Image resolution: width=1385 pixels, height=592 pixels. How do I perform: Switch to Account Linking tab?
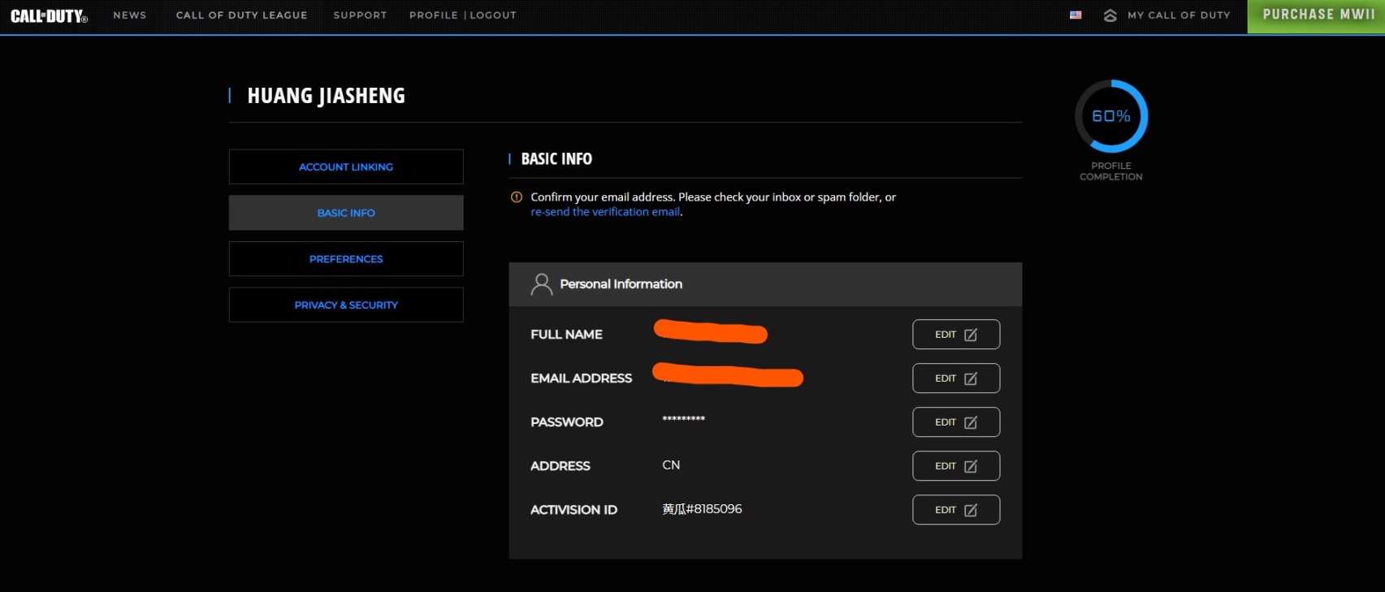coord(346,166)
